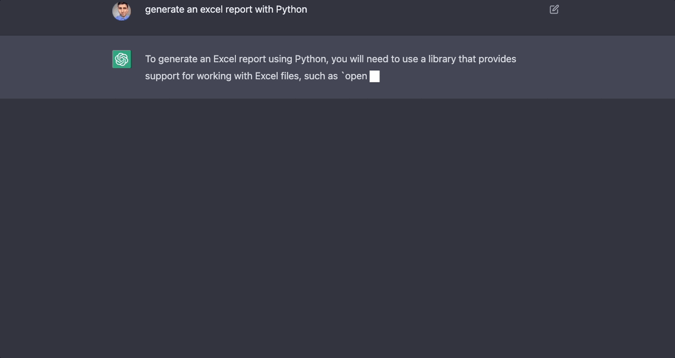Click the word "support" in the response

pos(162,76)
